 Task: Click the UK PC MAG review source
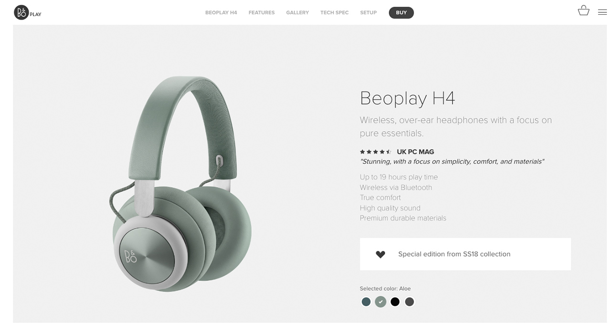click(415, 152)
